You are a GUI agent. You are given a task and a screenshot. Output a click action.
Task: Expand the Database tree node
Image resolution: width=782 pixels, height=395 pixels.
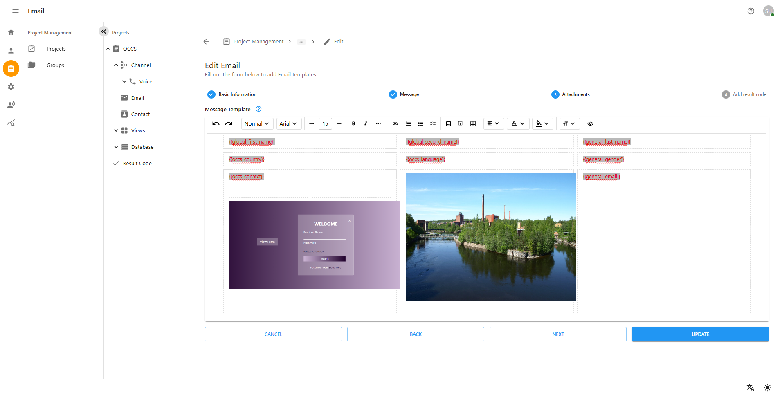tap(116, 147)
